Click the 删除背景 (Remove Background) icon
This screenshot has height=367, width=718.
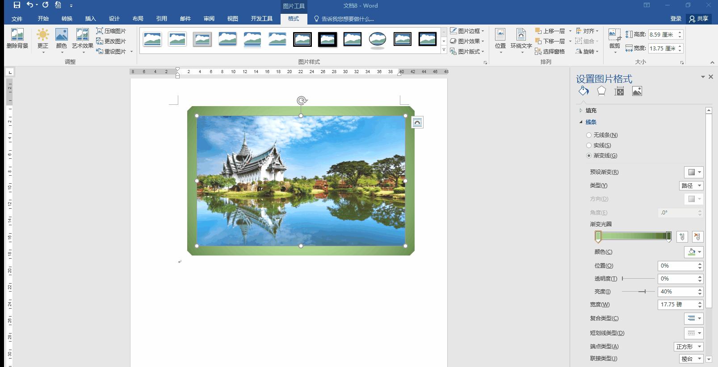(17, 35)
